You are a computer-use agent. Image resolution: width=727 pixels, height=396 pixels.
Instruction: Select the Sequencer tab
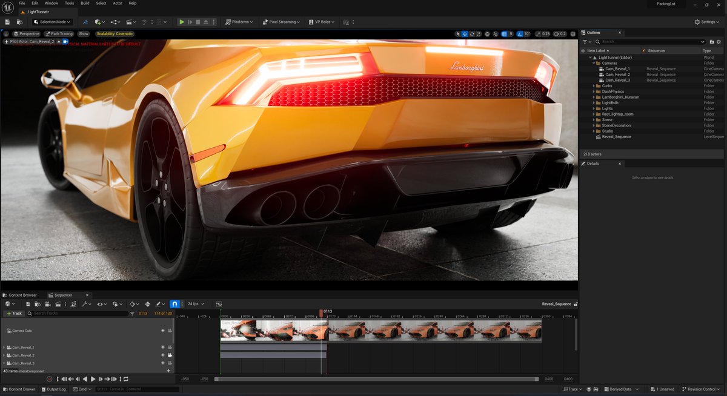click(x=63, y=295)
